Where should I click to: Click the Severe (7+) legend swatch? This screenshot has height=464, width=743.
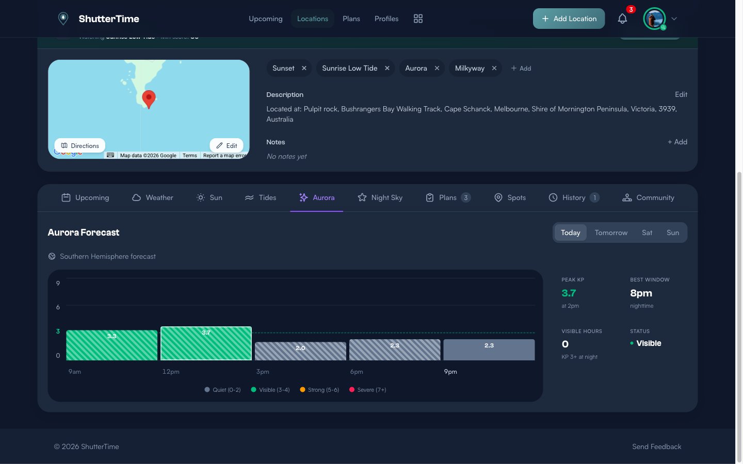click(352, 390)
